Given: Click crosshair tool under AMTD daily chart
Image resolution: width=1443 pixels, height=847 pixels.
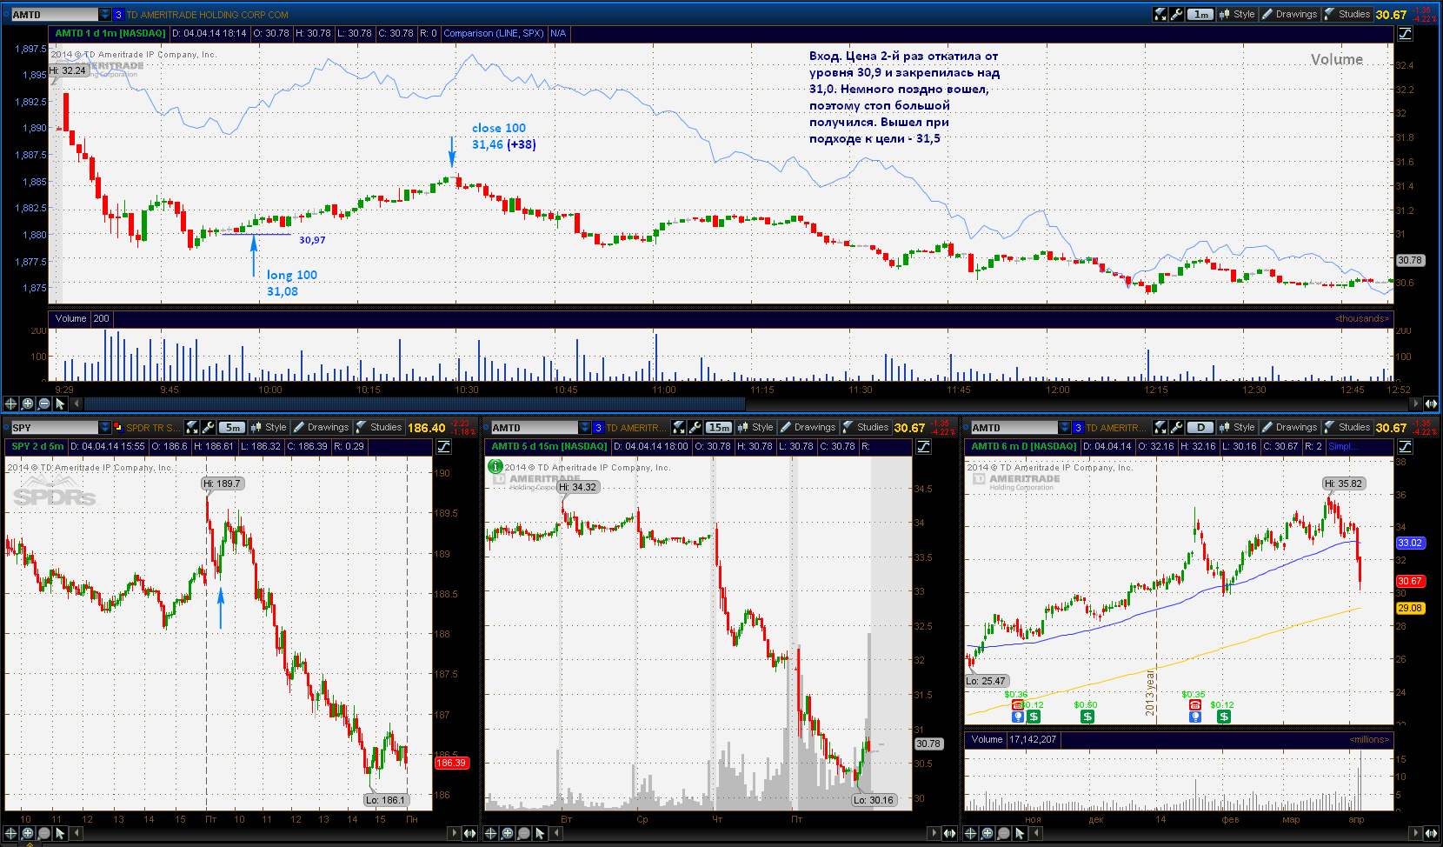Looking at the screenshot, I should click(x=970, y=833).
